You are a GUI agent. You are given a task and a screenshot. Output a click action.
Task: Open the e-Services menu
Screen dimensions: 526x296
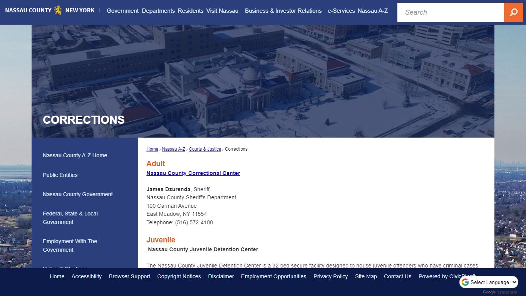point(341,11)
